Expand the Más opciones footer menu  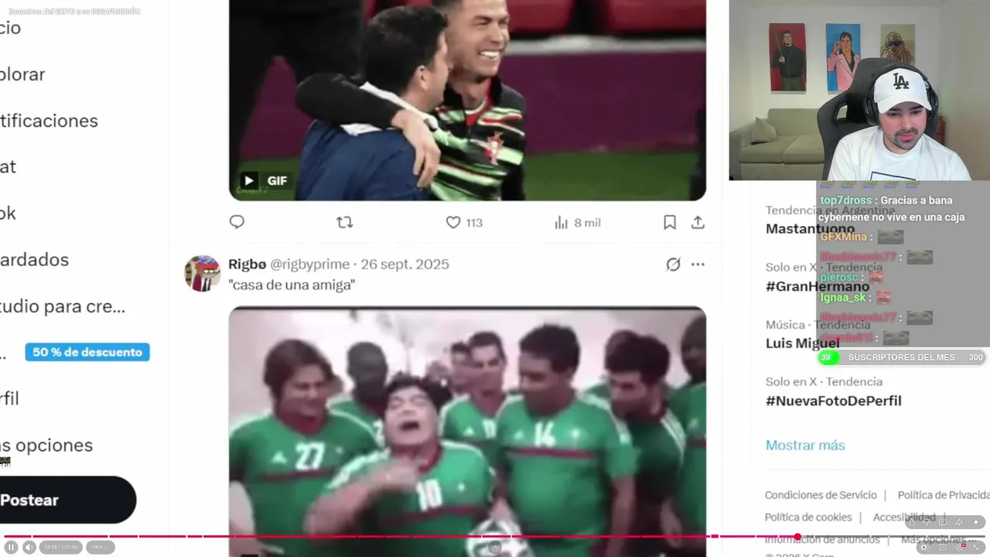click(934, 539)
